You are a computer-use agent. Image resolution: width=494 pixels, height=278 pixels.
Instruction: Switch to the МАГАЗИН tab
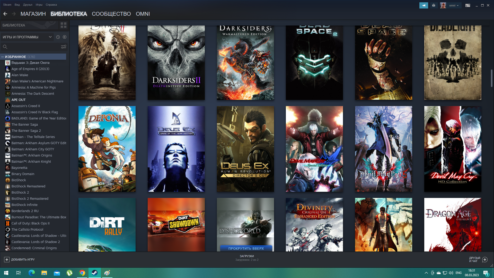click(33, 14)
